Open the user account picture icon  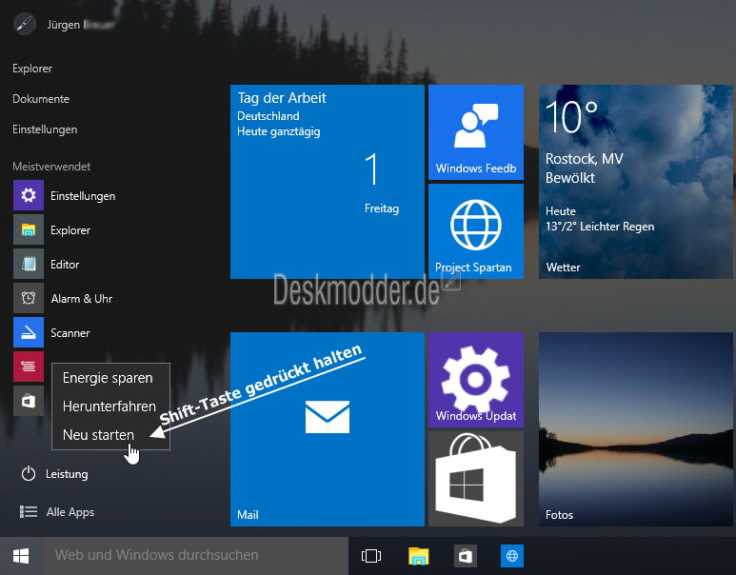point(25,24)
